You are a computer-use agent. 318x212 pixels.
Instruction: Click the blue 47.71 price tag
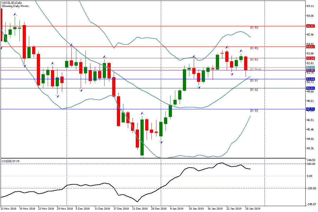[310, 109]
